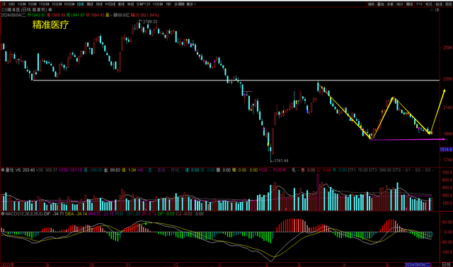Viewport: 453px width, 267px height.
Task: Select the 月线 monthly period
Action: (x=99, y=4)
